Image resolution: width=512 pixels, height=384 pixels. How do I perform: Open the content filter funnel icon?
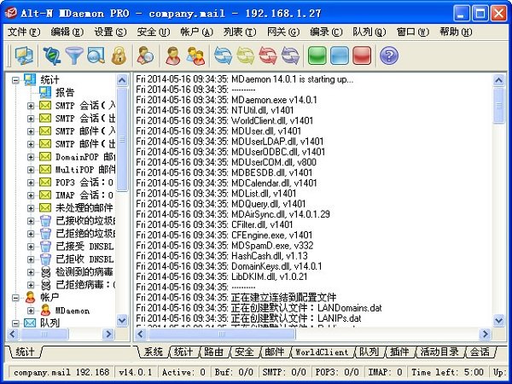click(74, 55)
